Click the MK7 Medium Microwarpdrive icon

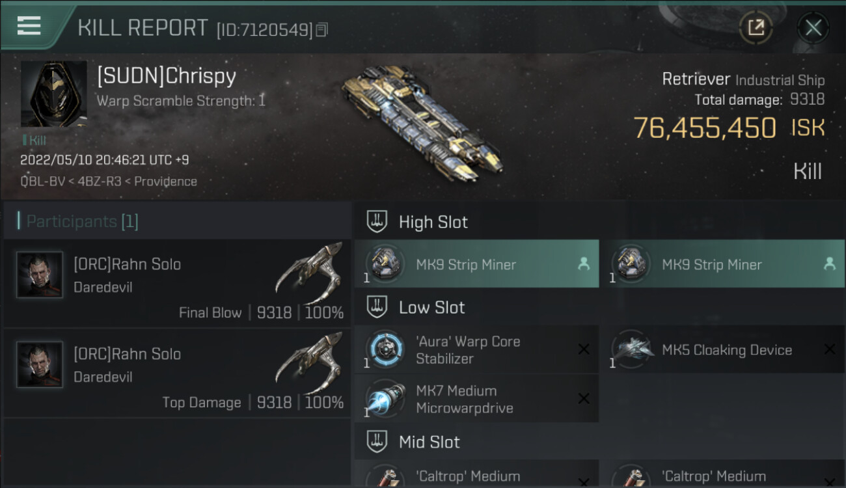click(385, 399)
